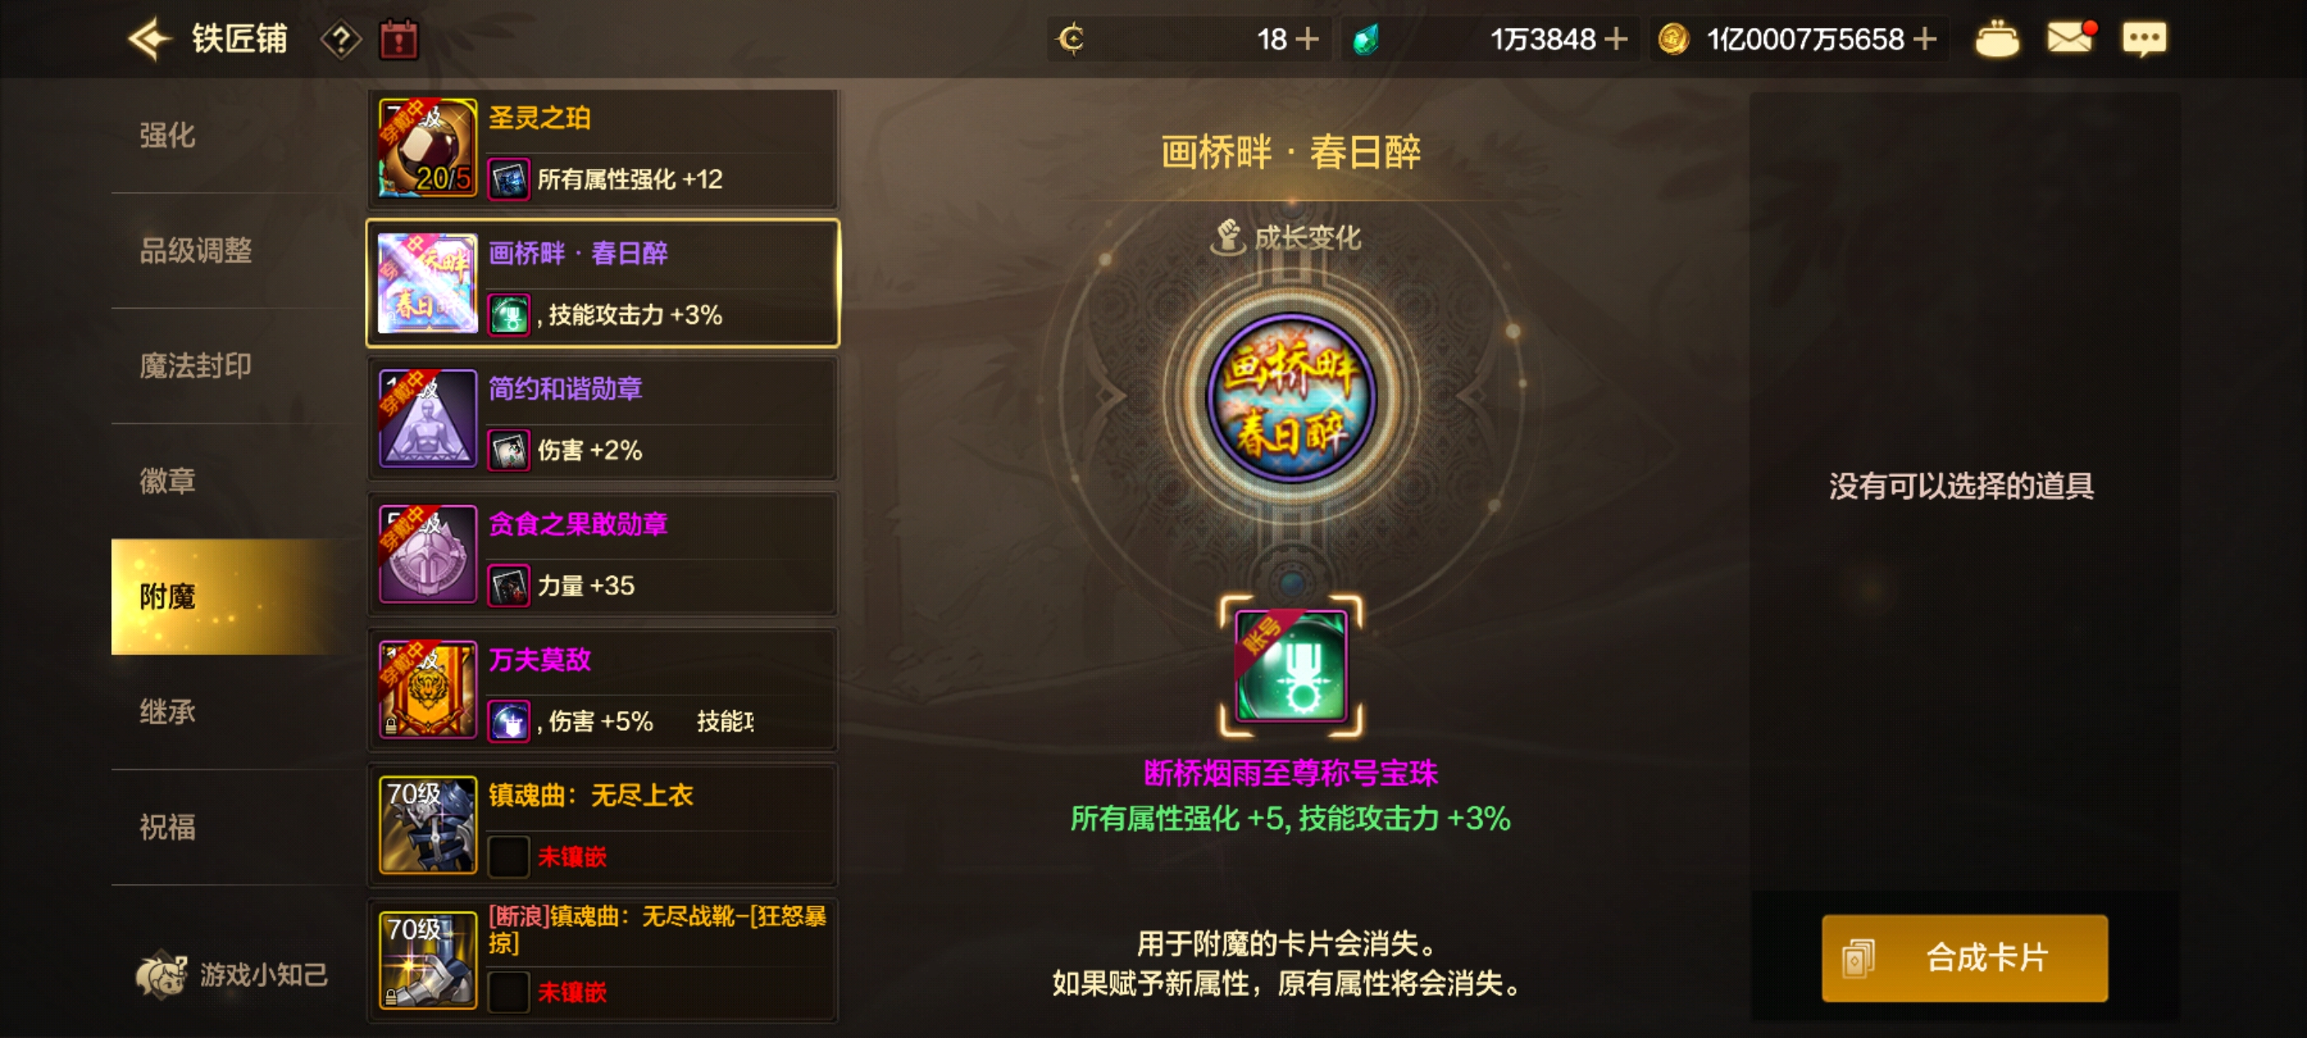Click the 合成卡片 button
Image resolution: width=2307 pixels, height=1038 pixels.
[x=1964, y=957]
